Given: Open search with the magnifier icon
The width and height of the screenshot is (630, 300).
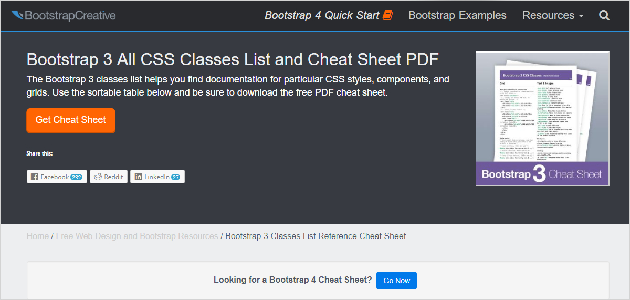Looking at the screenshot, I should click(x=604, y=16).
